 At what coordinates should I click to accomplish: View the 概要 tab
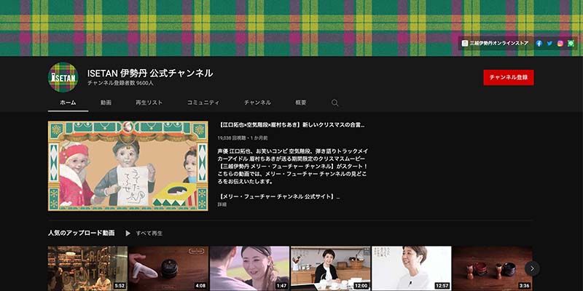pos(301,103)
